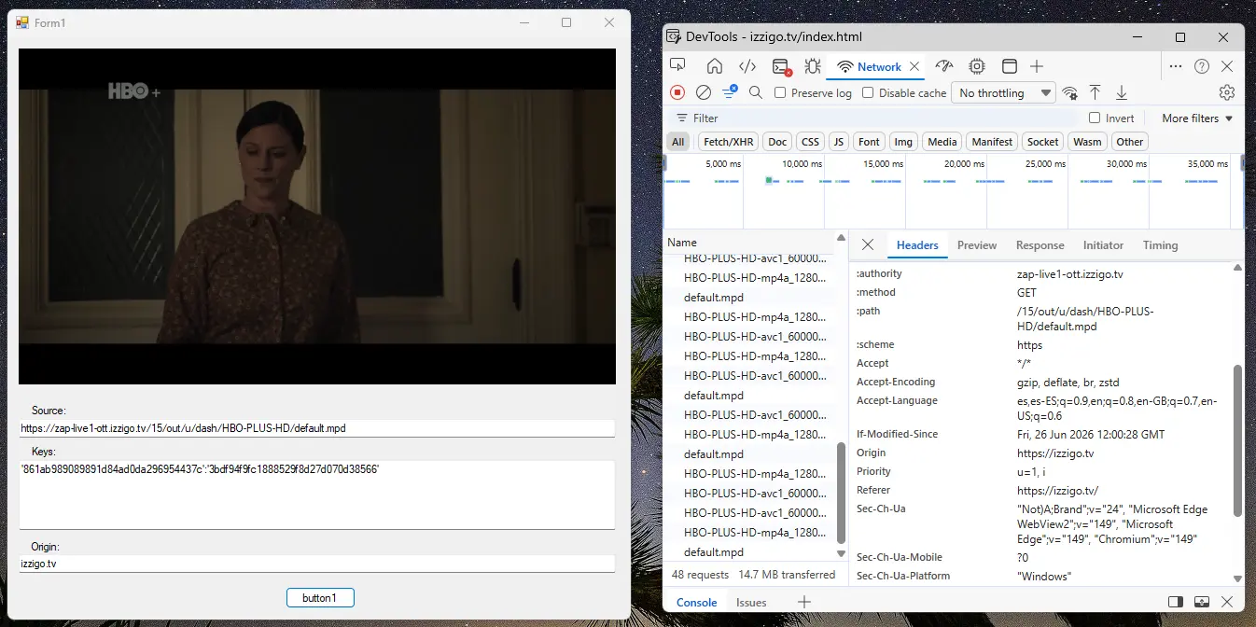Screen dimensions: 1256x627
Task: Close the Network tab with its X
Action: pyautogui.click(x=914, y=66)
